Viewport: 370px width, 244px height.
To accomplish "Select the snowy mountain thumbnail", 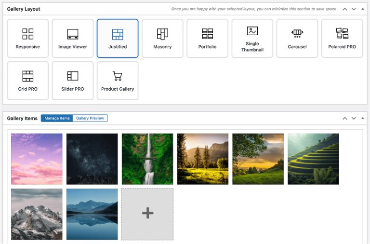I will coord(37,214).
